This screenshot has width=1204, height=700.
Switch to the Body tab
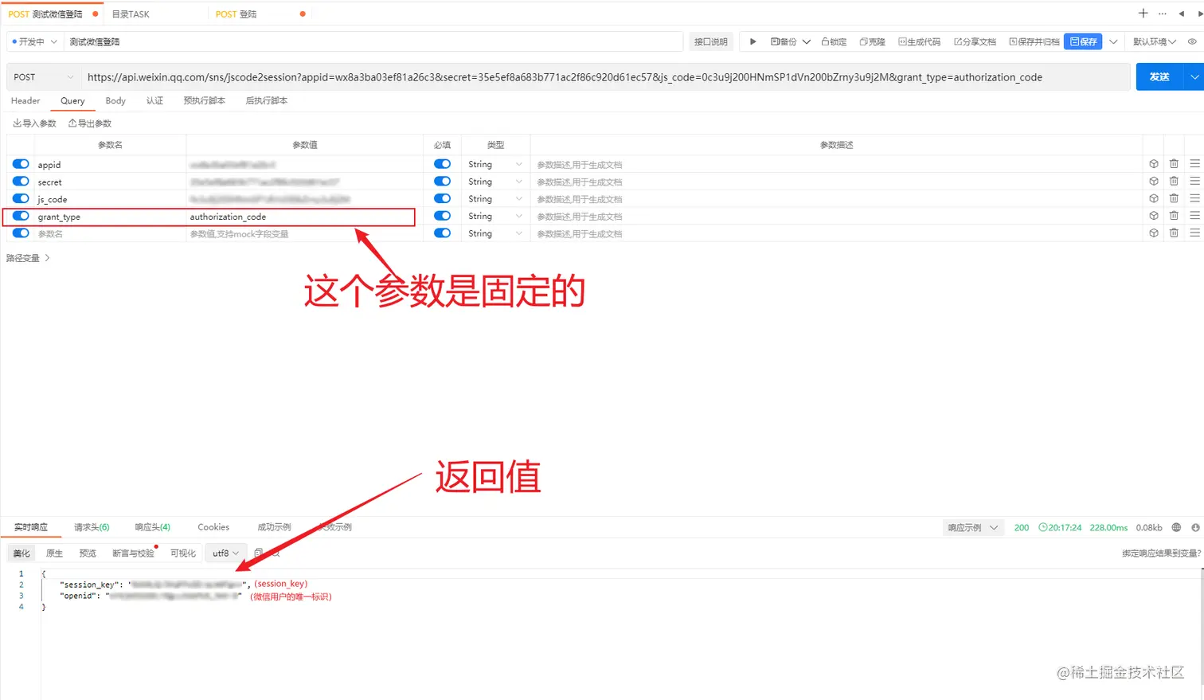tap(115, 100)
